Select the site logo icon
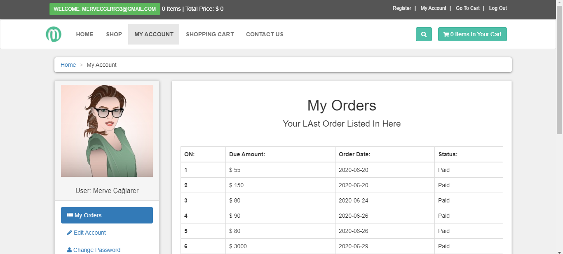The image size is (563, 254). point(54,34)
